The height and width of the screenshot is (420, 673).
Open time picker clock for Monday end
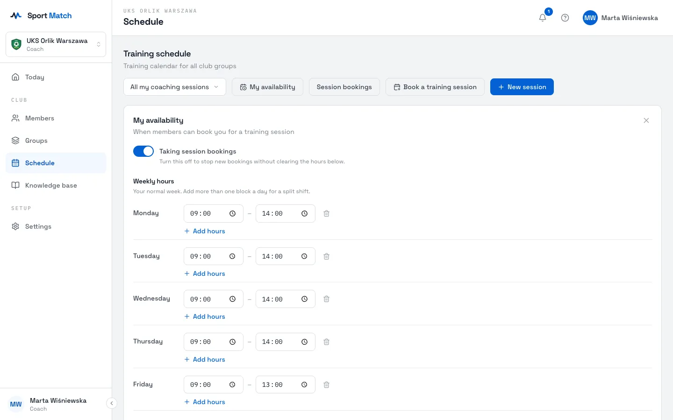click(304, 213)
